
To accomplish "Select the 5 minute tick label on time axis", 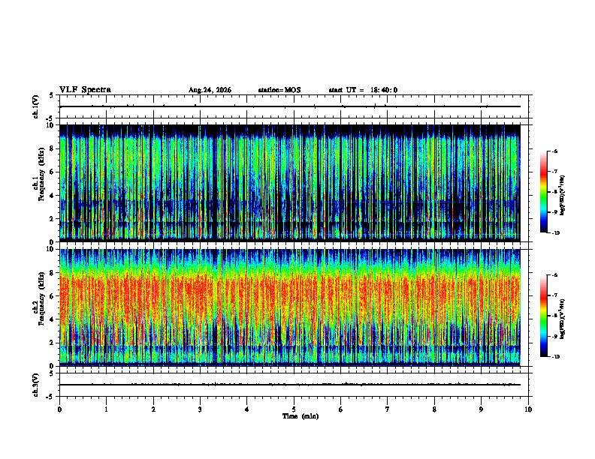I will tap(294, 409).
